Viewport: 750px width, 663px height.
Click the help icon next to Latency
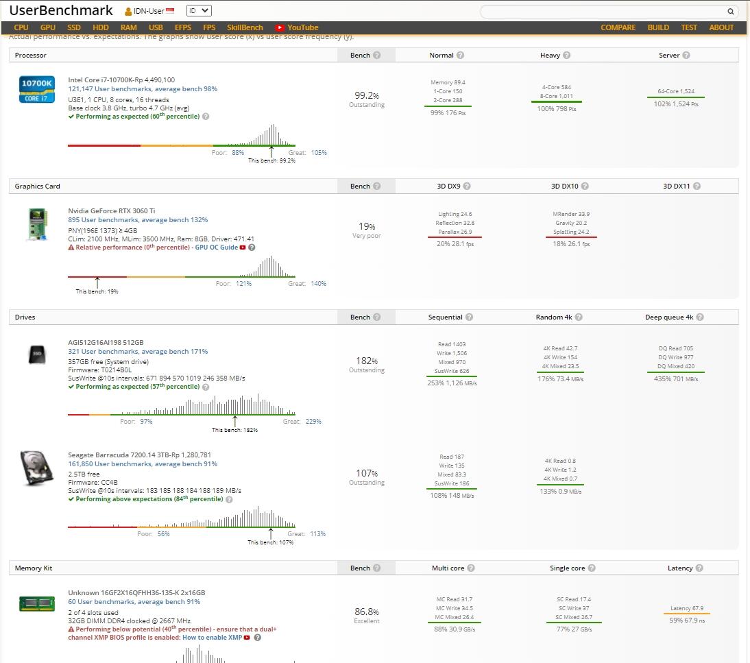[x=699, y=568]
